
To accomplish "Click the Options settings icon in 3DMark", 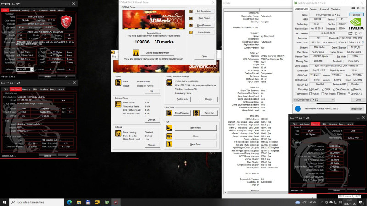I will (x=118, y=134).
